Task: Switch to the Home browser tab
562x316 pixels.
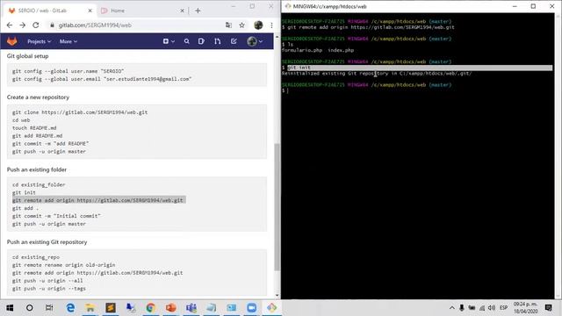Action: (141, 11)
